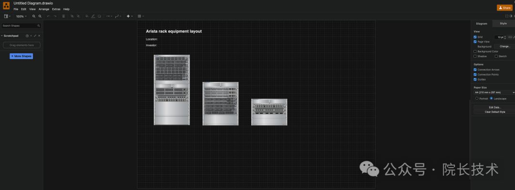Zoom in using the magnifier plus icon

[34, 16]
